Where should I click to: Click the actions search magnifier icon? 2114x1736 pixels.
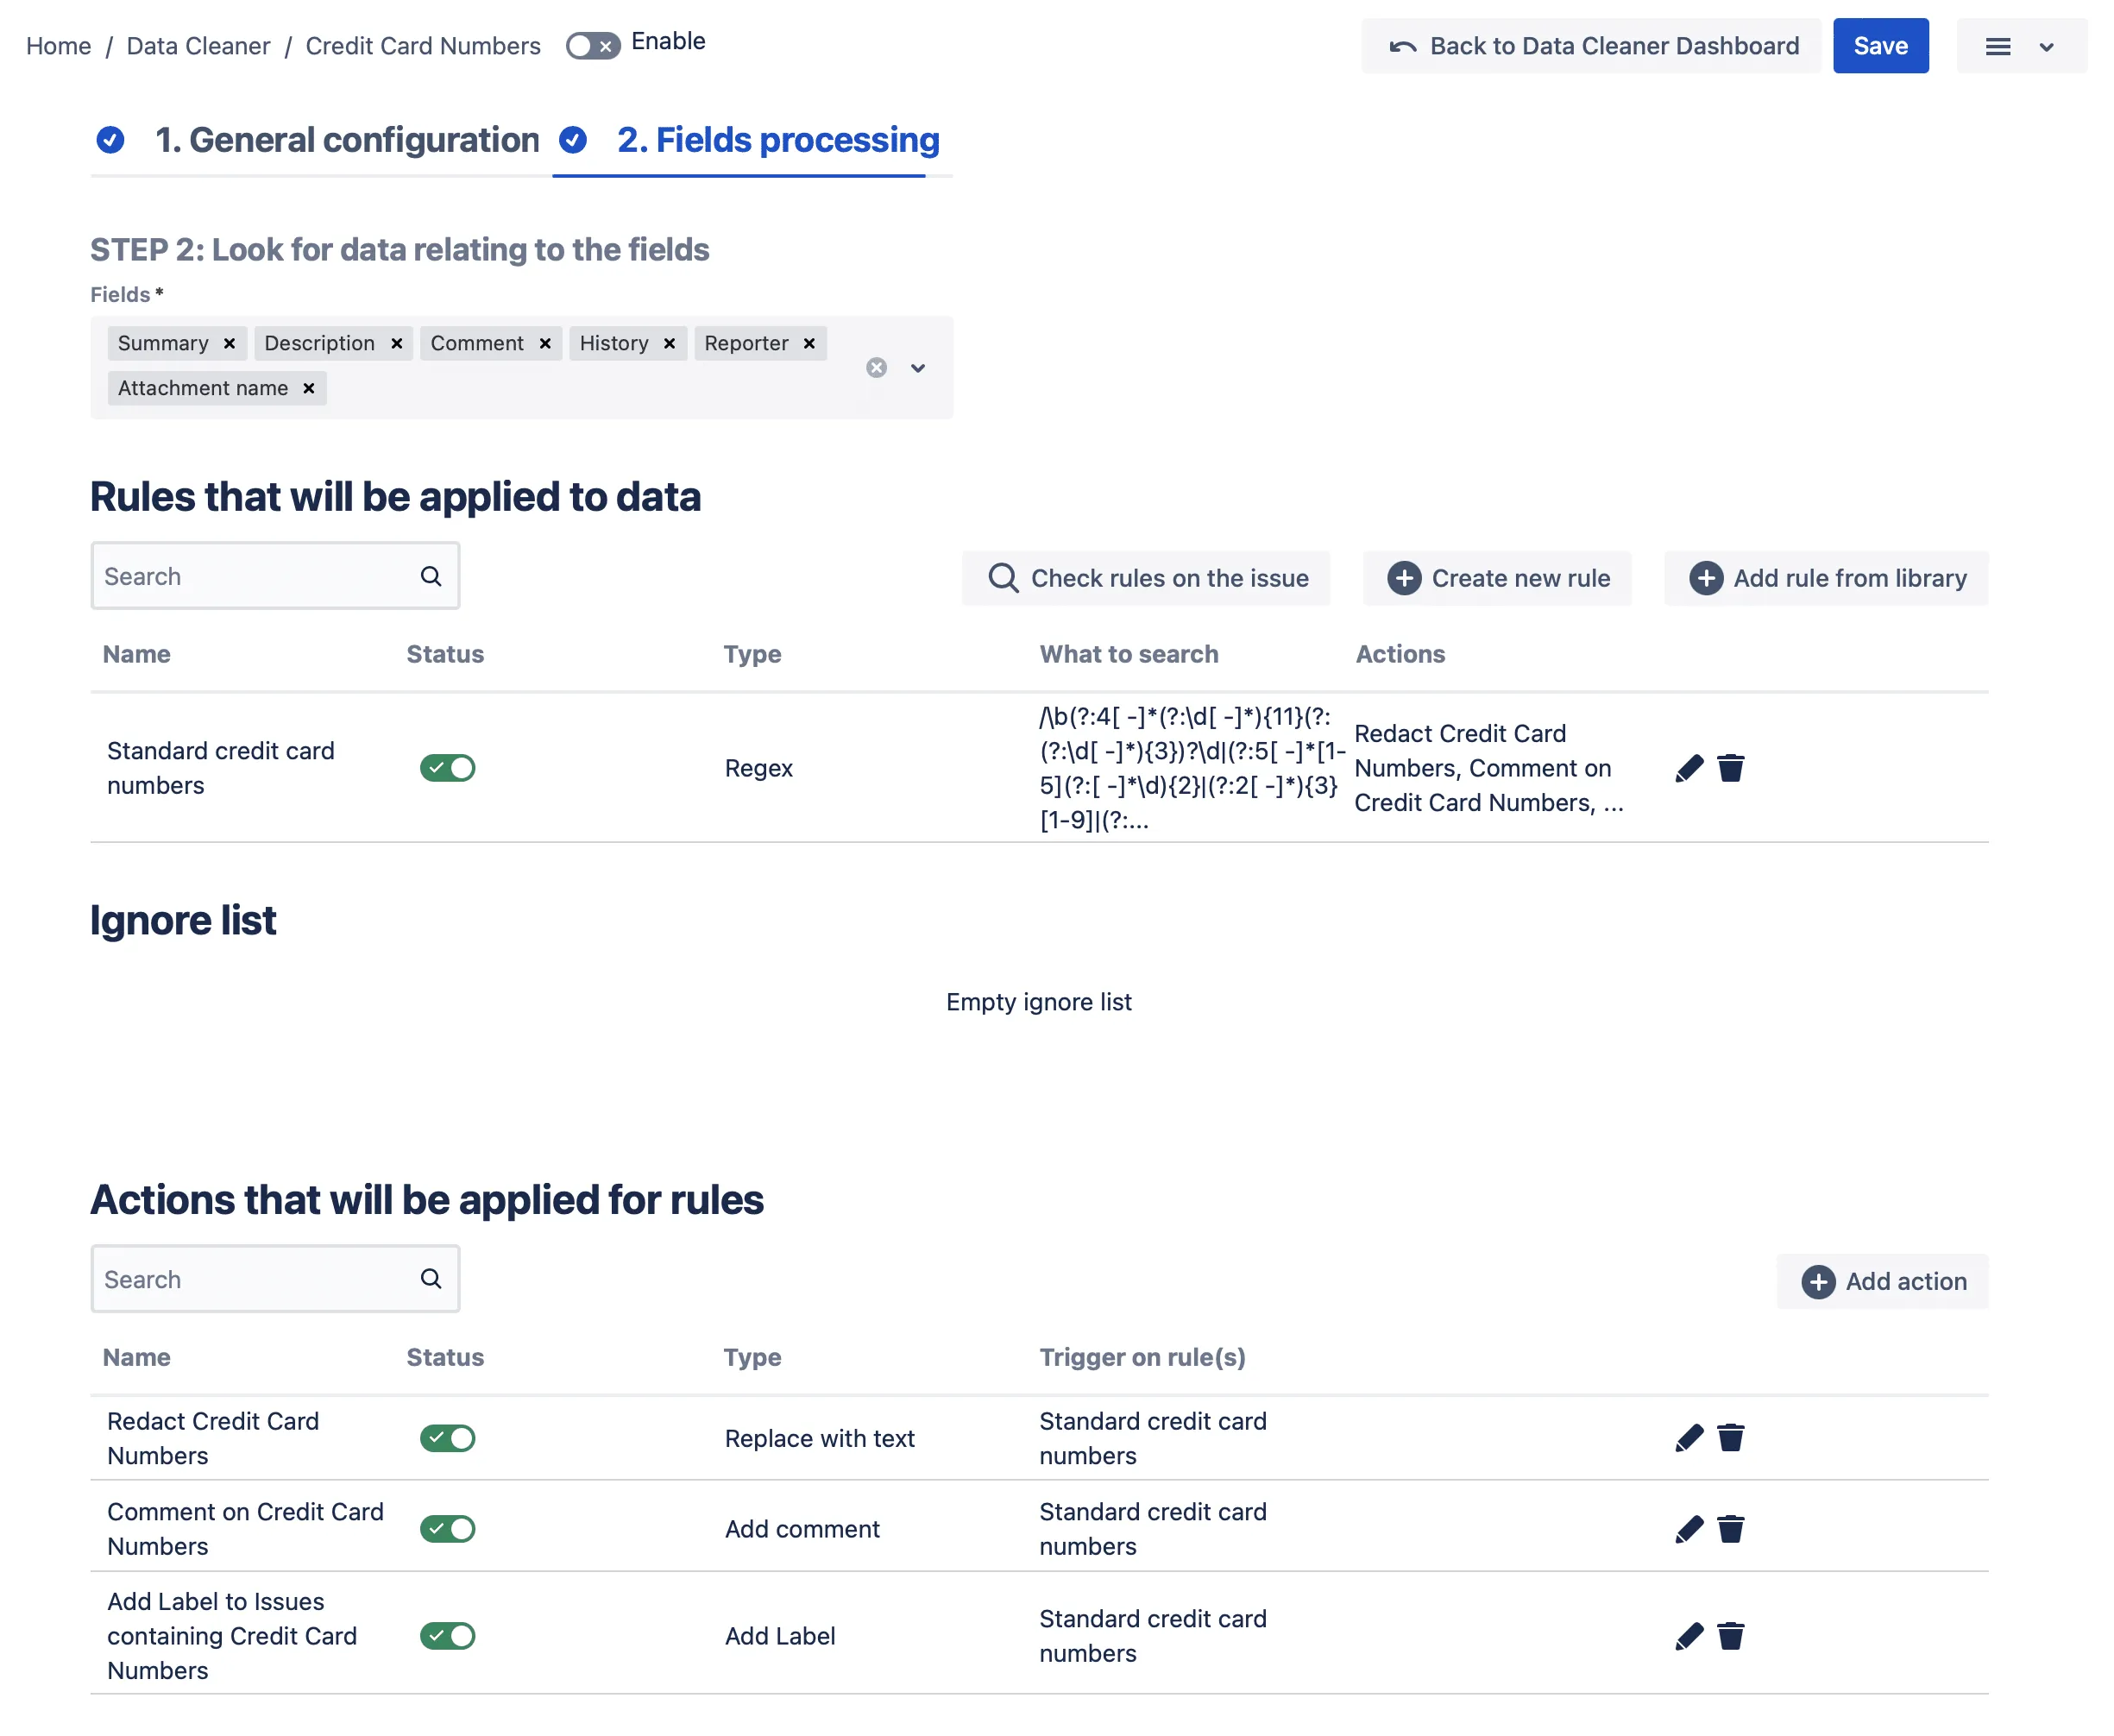[431, 1279]
